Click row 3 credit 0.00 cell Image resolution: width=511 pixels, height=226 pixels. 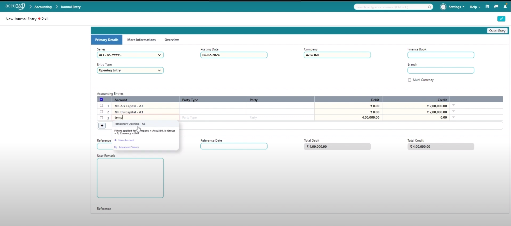coord(416,117)
